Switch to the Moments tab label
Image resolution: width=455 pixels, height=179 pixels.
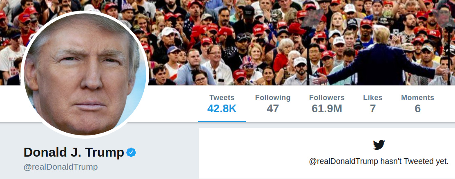click(x=417, y=98)
